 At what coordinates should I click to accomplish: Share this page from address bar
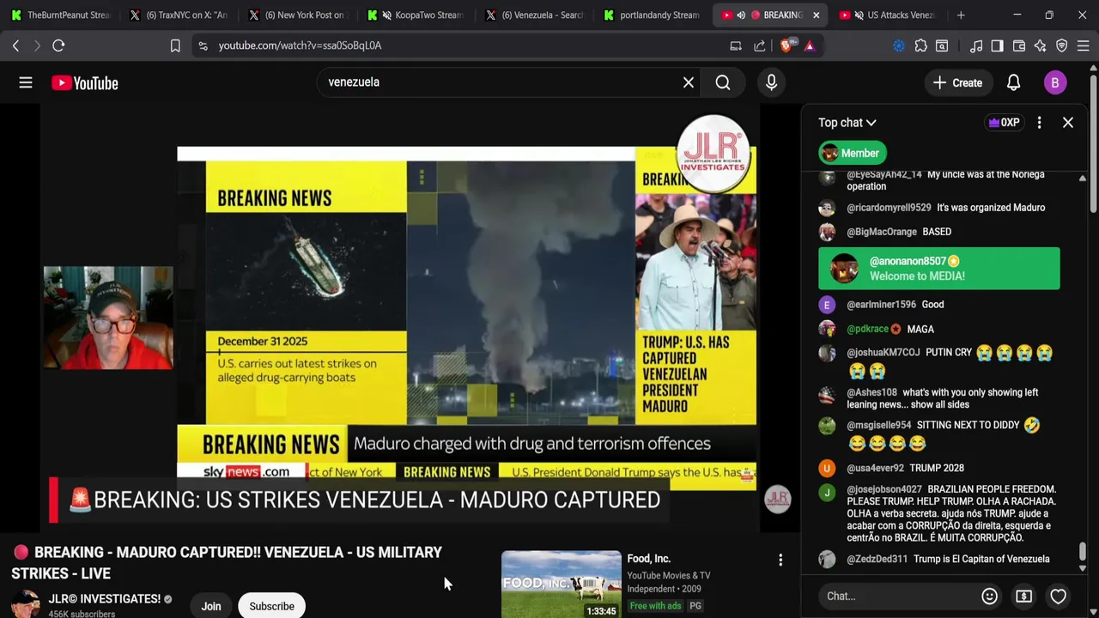point(760,45)
